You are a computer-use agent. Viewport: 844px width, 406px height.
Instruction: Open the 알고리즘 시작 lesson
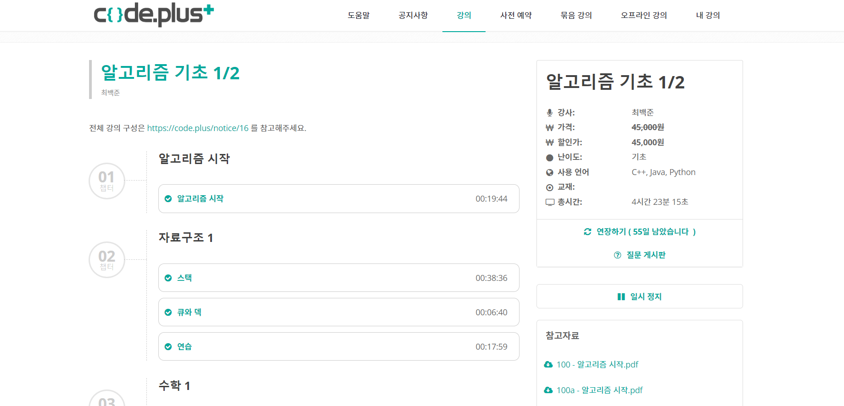coord(339,199)
